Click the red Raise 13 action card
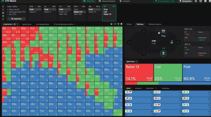Screen dimensions: 211x117 [139, 73]
